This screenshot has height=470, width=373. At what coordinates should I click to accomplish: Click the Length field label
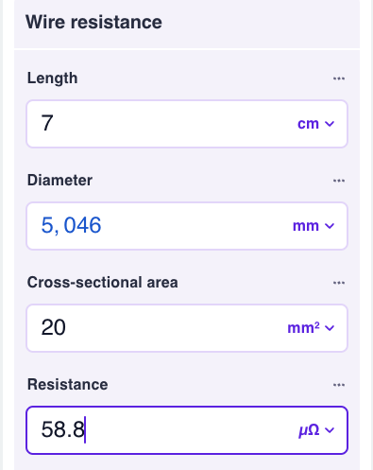[x=52, y=78]
